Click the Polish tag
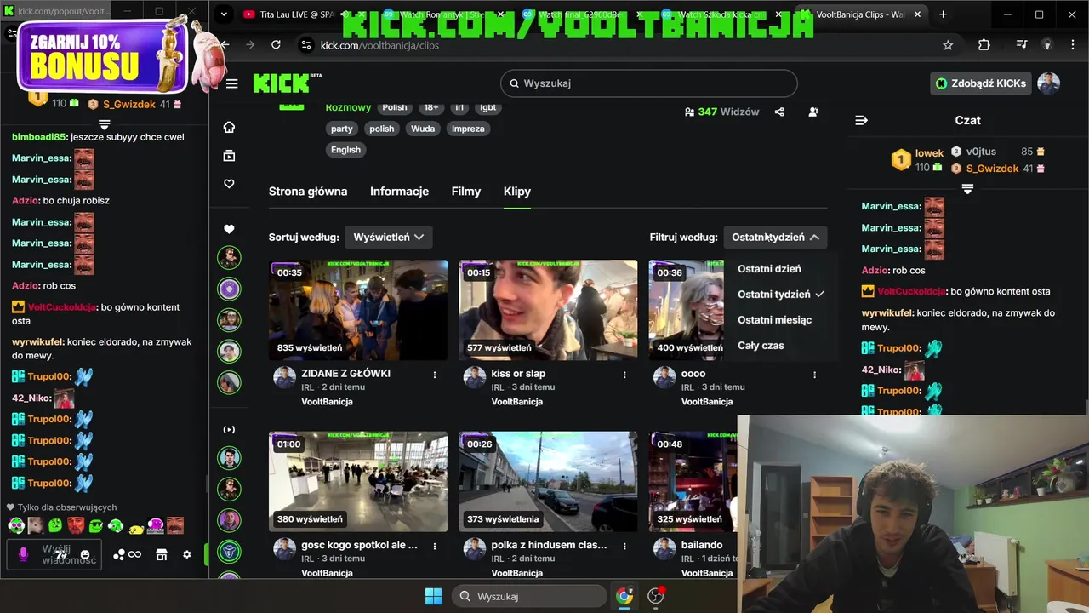This screenshot has width=1089, height=613. [x=395, y=107]
